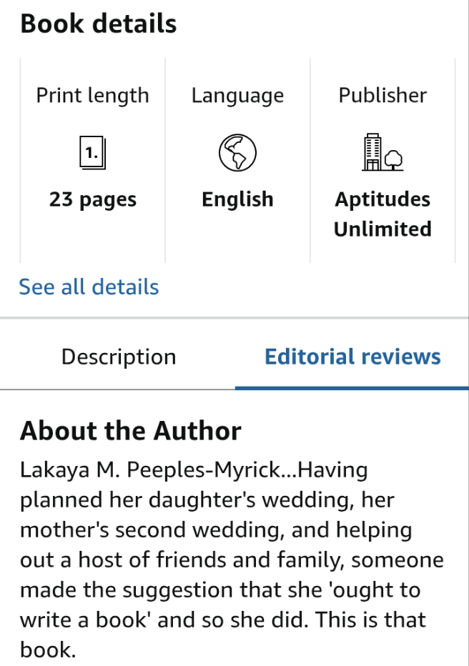Select the Editorial reviews tab
Image resolution: width=469 pixels, height=666 pixels.
click(x=352, y=357)
